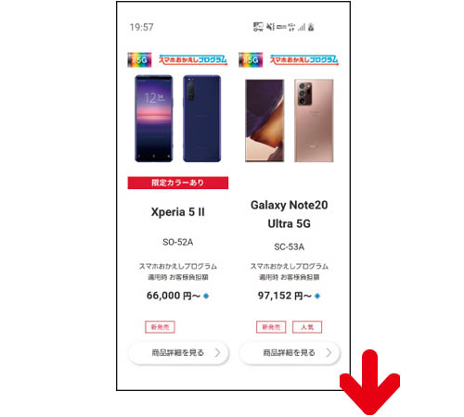The image size is (464, 417).
Task: Select the blue Xperia 5 II front image
Action: point(154,119)
